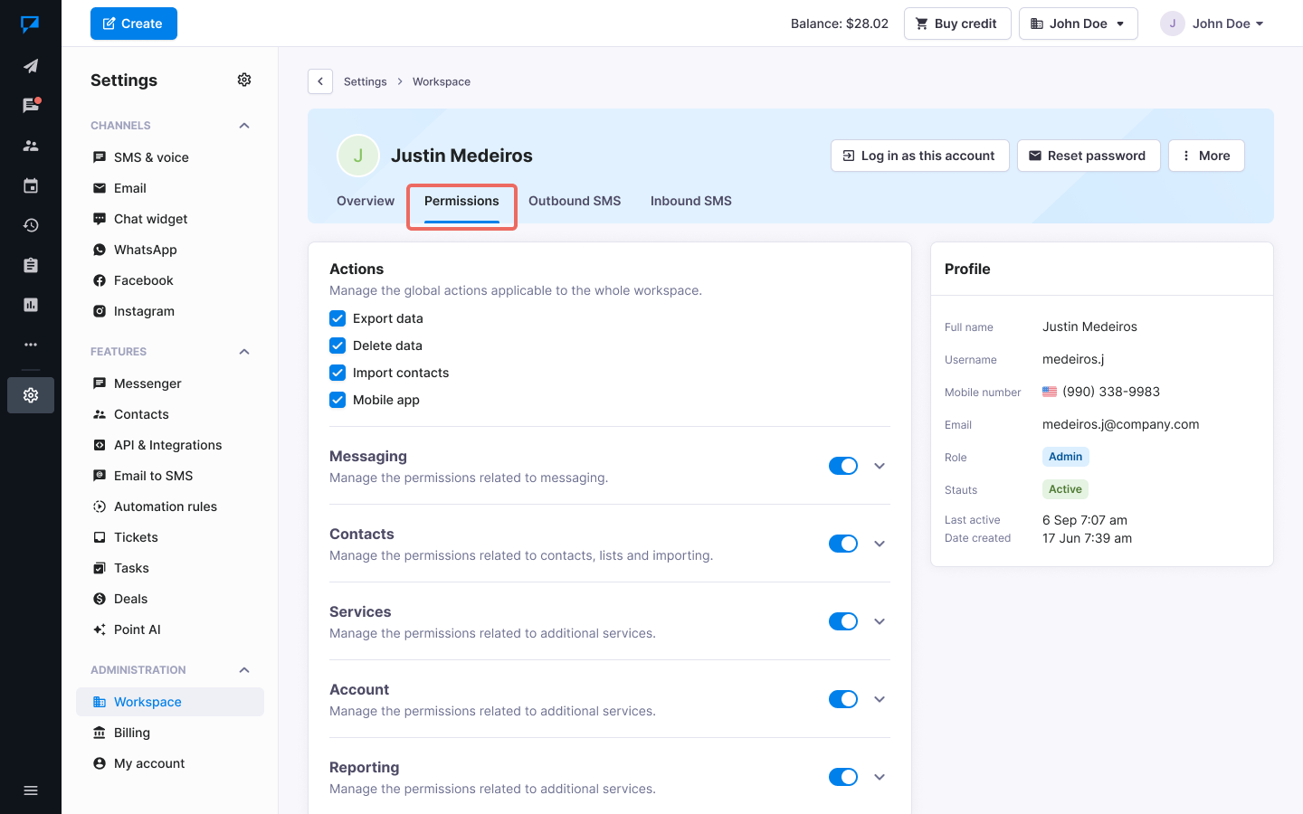The height and width of the screenshot is (814, 1303).
Task: Click the three-dots More icon in sidebar
Action: (31, 344)
